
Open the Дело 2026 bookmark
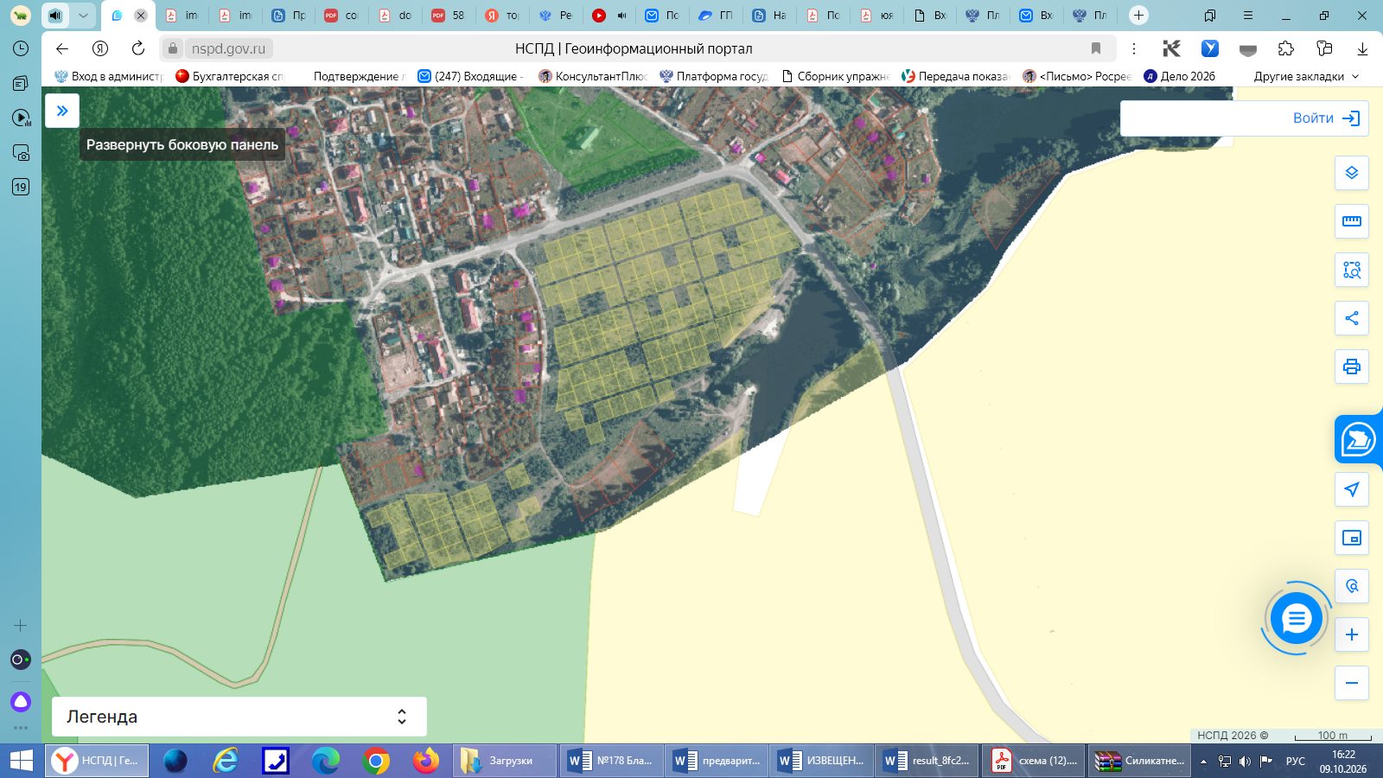click(1180, 76)
